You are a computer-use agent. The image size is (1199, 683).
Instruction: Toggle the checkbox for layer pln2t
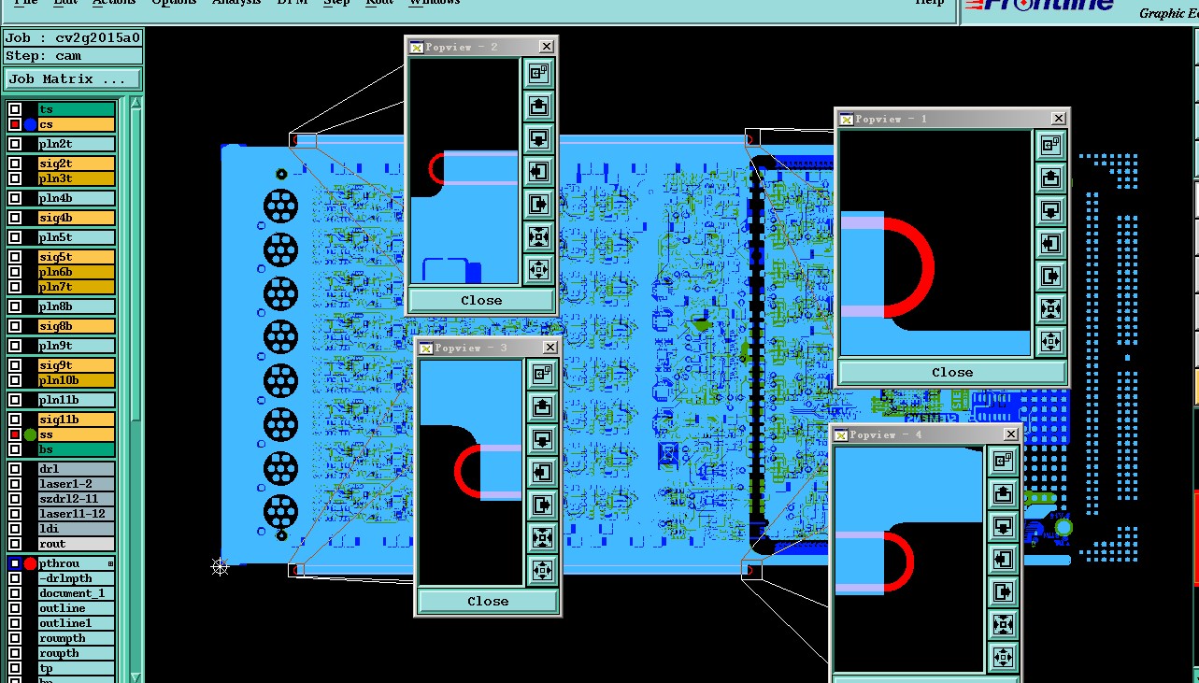coord(15,144)
